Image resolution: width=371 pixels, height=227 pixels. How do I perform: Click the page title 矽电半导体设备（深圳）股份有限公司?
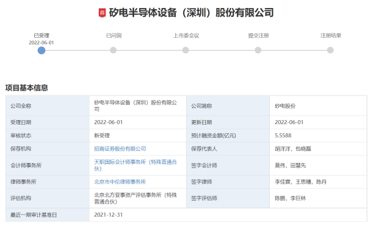click(191, 13)
